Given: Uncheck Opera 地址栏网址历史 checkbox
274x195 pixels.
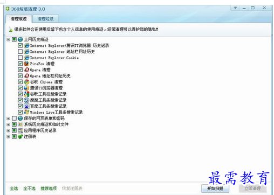Looking at the screenshot, I should click(x=20, y=76).
